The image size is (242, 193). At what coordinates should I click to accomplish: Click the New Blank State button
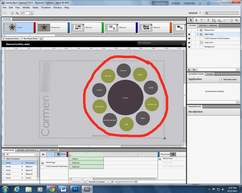[29, 39]
